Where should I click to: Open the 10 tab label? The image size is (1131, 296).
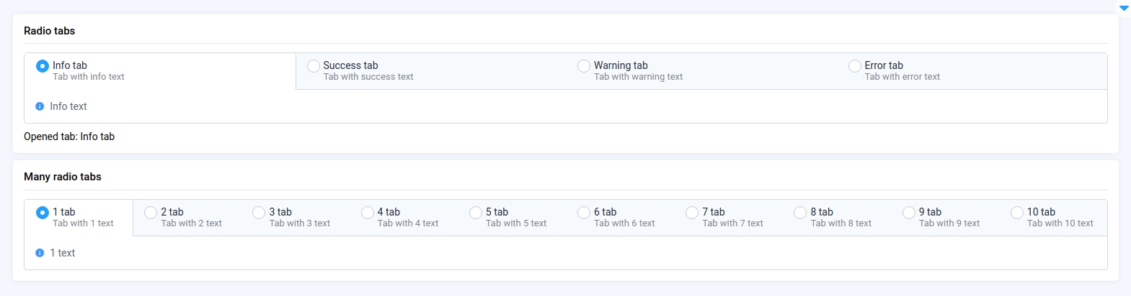click(1041, 212)
